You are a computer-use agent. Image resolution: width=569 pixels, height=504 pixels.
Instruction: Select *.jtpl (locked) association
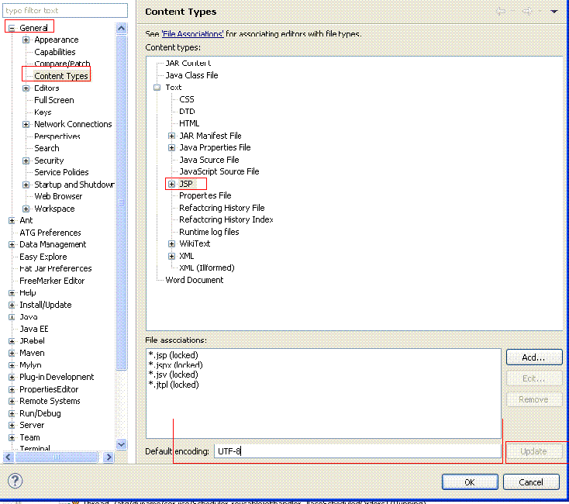point(174,385)
